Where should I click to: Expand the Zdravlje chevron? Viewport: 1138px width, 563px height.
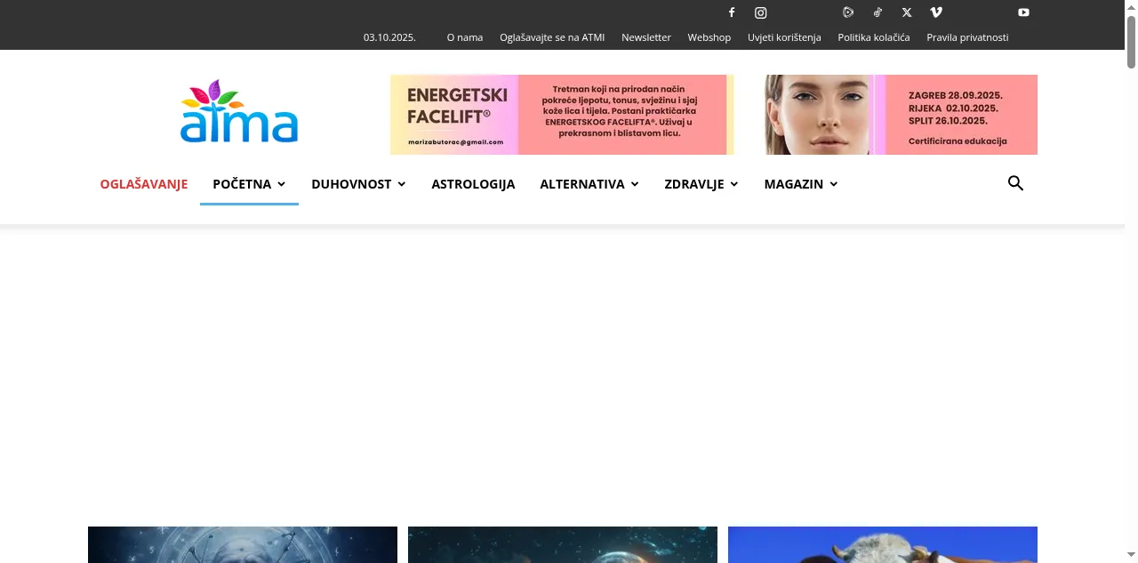(734, 184)
